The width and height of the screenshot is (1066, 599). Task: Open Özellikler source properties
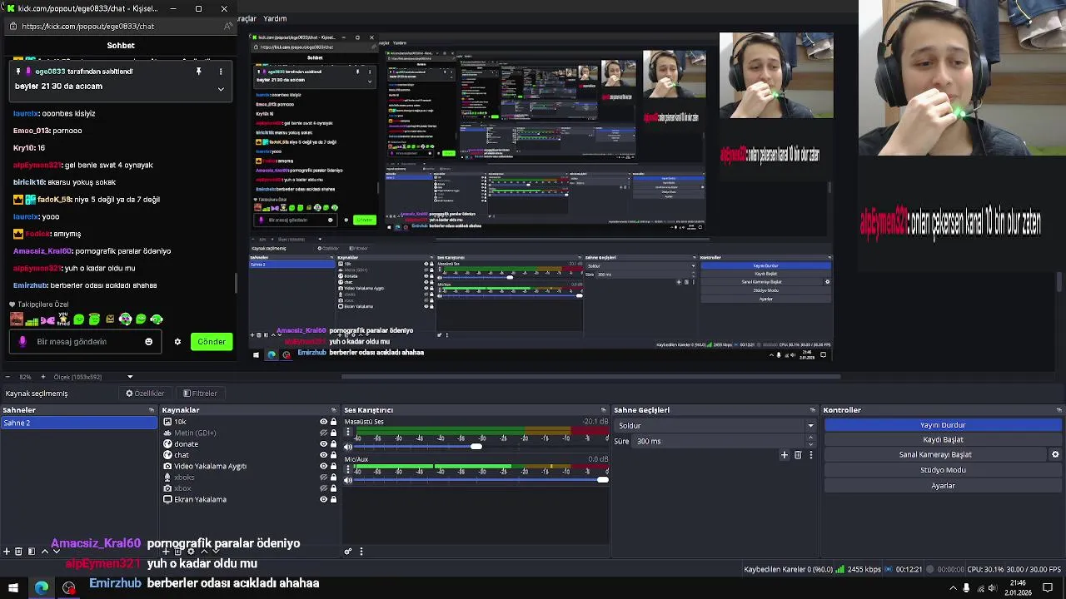145,394
